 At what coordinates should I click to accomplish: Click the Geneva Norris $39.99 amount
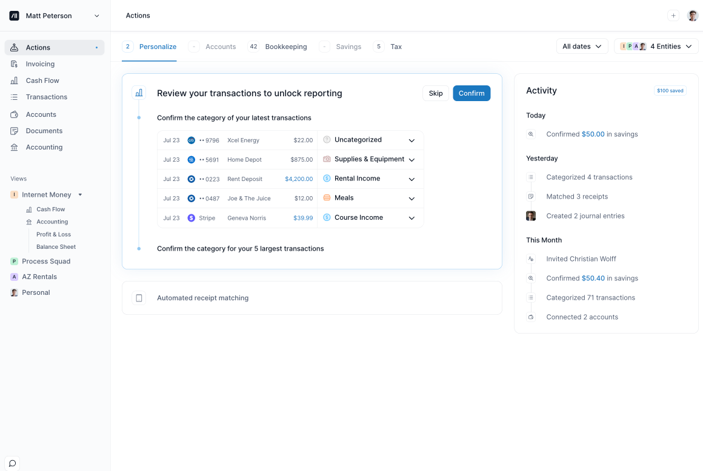(303, 218)
